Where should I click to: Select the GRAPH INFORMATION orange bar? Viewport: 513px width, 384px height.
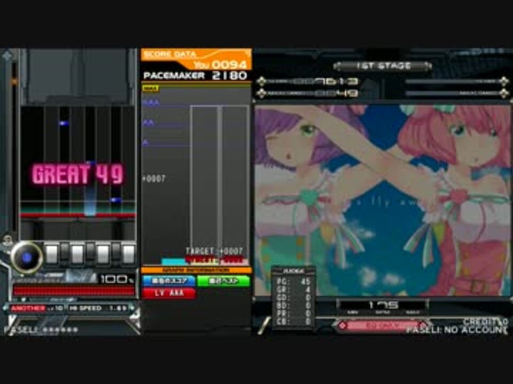[x=196, y=270]
